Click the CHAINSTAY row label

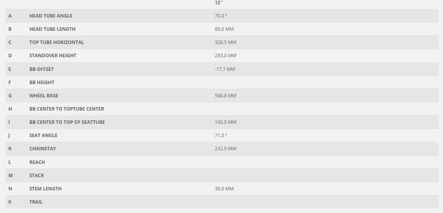(43, 149)
